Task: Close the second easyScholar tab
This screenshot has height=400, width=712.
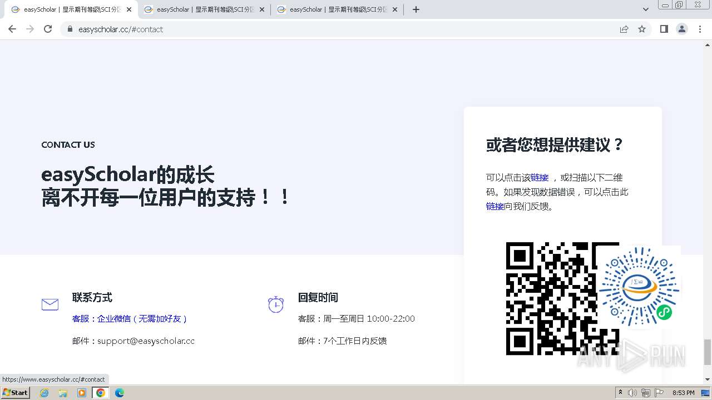Action: (262, 9)
